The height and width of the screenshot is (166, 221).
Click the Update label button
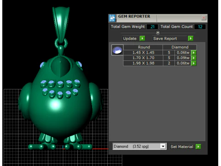[x=131, y=38]
